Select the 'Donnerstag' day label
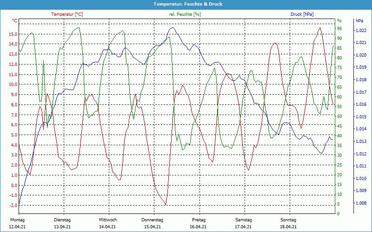This screenshot has width=372, height=232. [x=153, y=220]
